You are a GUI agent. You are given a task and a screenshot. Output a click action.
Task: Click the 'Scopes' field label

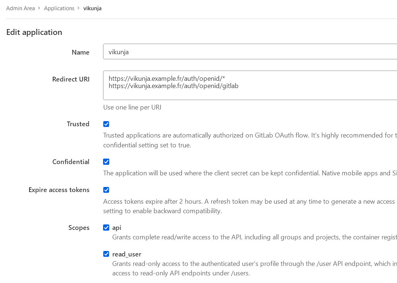(79, 228)
